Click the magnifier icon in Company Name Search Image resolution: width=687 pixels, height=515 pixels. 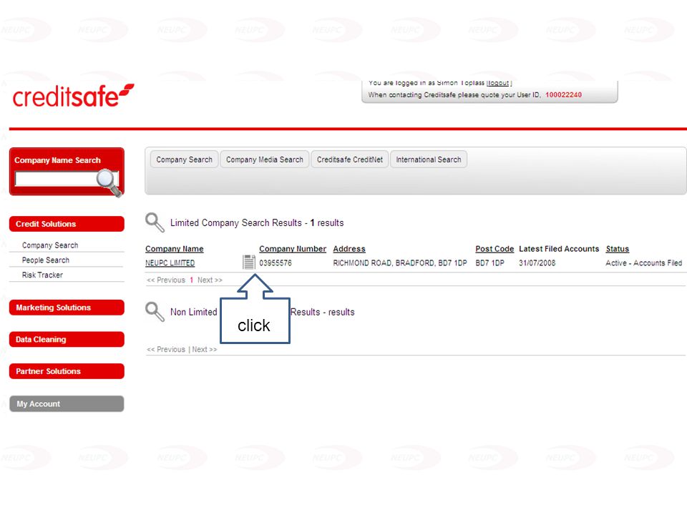108,182
